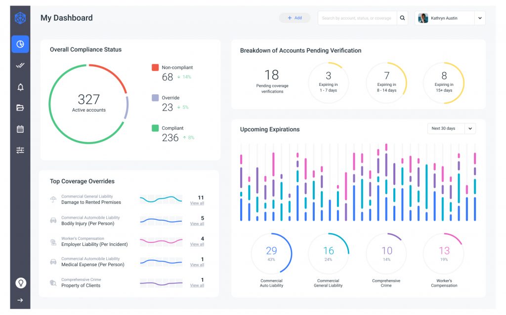The height and width of the screenshot is (315, 506).
Task: Open the double checkmark sidebar icon
Action: (x=20, y=65)
